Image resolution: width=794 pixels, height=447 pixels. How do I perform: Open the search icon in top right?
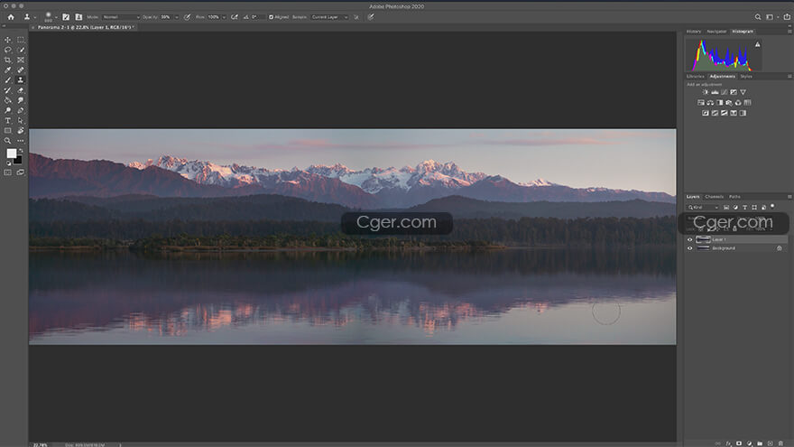(x=758, y=17)
